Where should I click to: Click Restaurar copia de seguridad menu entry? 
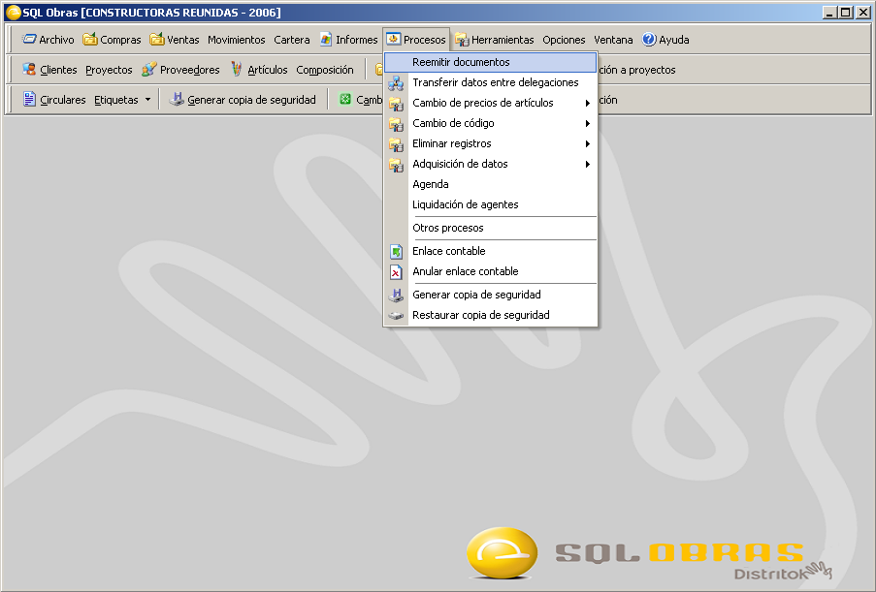[x=480, y=315]
